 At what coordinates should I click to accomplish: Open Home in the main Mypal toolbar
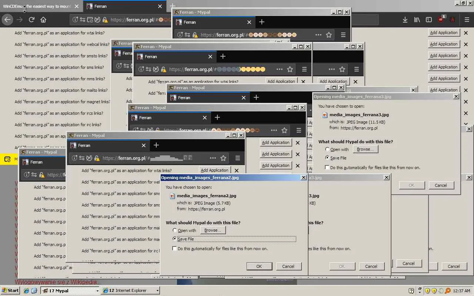coord(43,20)
